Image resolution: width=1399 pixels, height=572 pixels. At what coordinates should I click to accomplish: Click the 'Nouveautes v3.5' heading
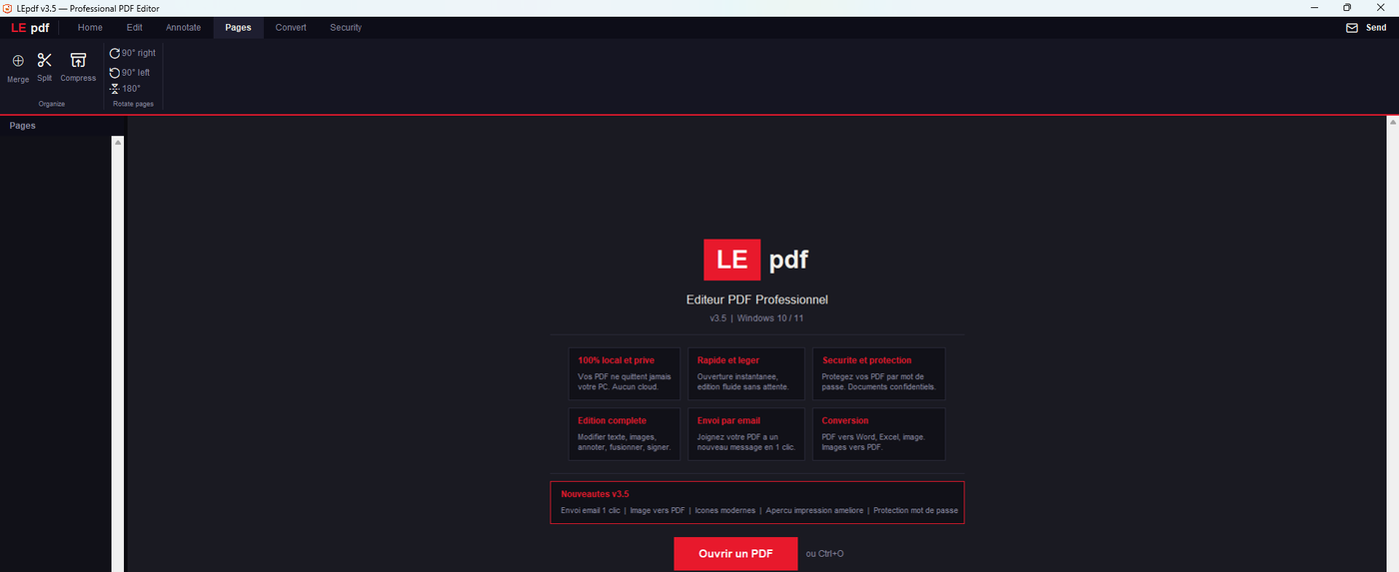pyautogui.click(x=595, y=494)
